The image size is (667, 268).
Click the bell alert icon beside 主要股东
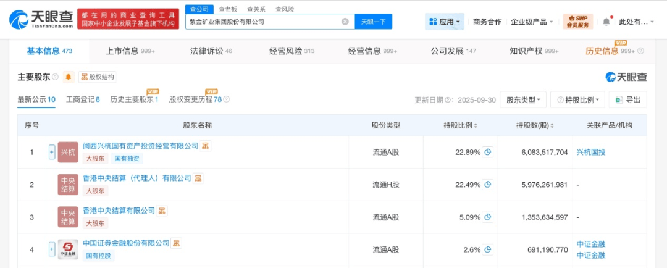68,77
